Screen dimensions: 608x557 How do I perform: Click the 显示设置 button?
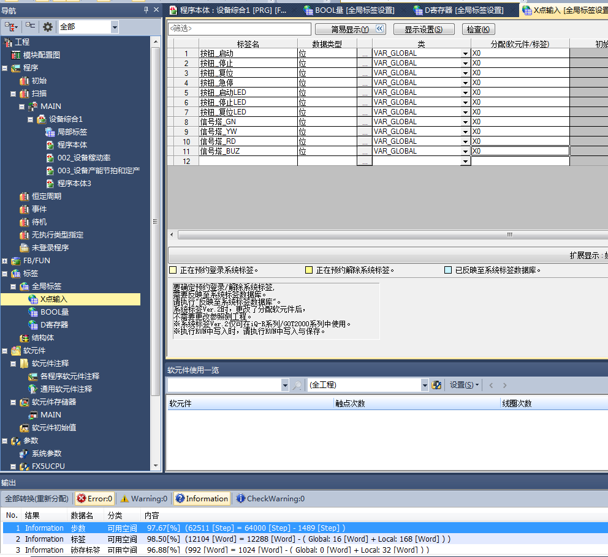click(423, 29)
